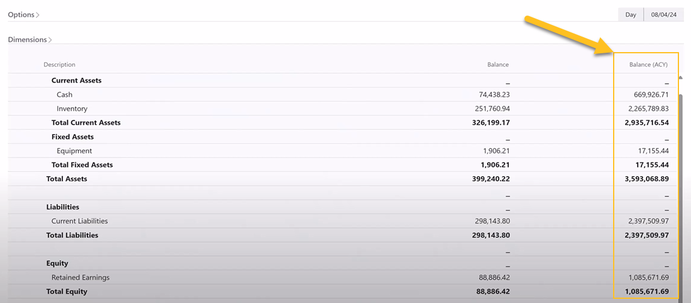Select the Total Assets row label
Screen dimensions: 691x303
pyautogui.click(x=67, y=179)
